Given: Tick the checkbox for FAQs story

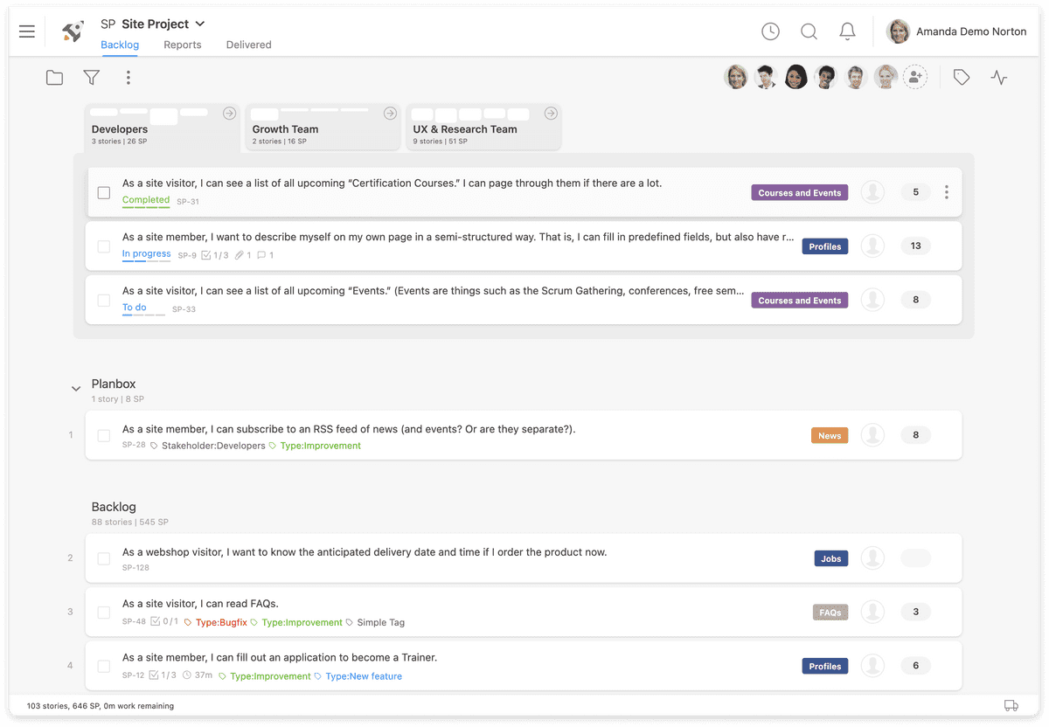Looking at the screenshot, I should (104, 612).
